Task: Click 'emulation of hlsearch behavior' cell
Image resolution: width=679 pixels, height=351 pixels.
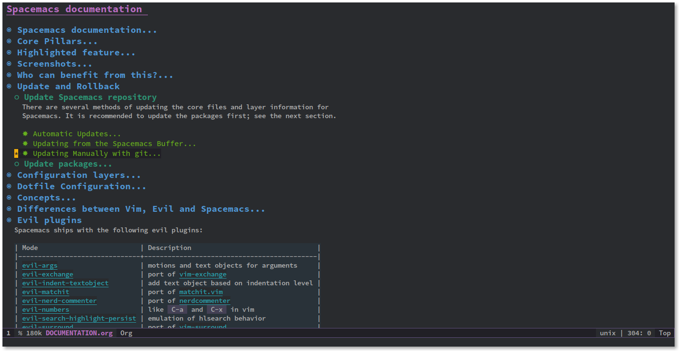Action: 207,319
